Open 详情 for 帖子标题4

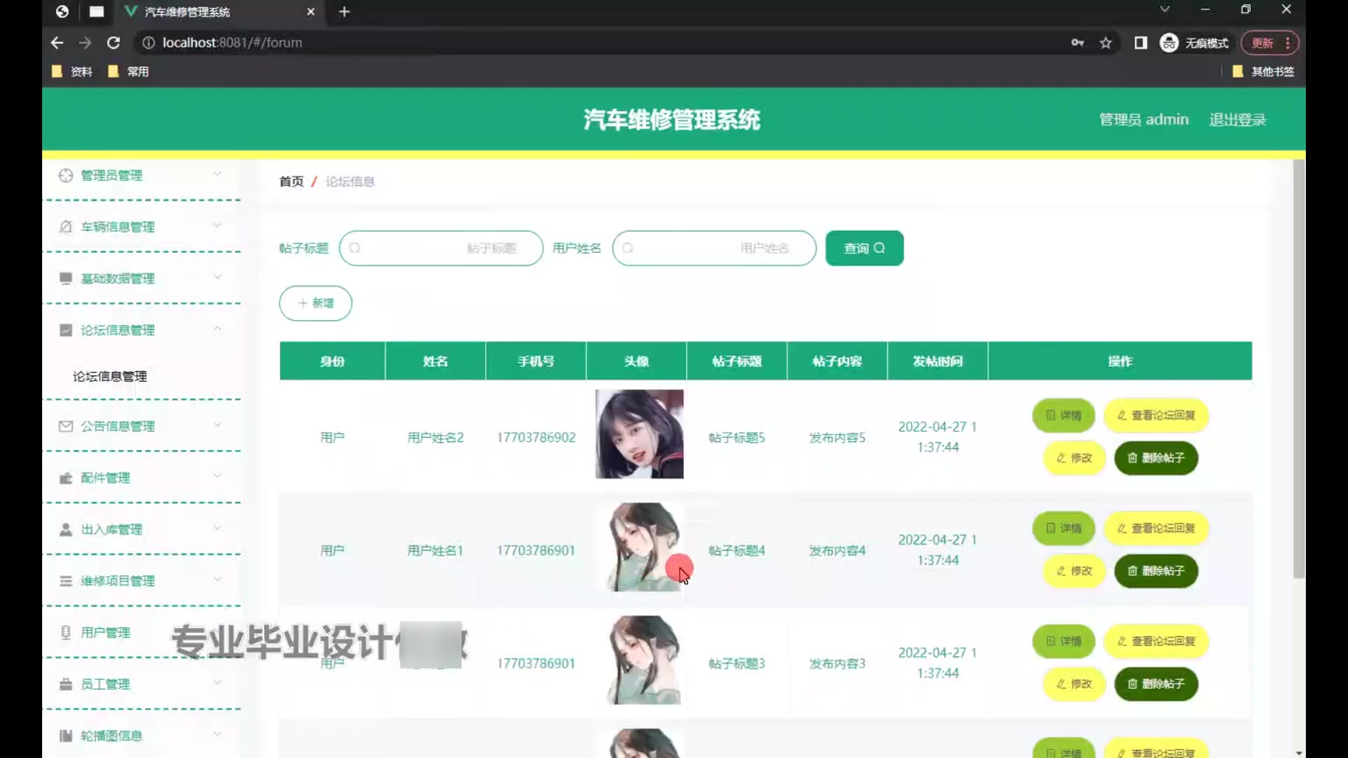click(1064, 528)
